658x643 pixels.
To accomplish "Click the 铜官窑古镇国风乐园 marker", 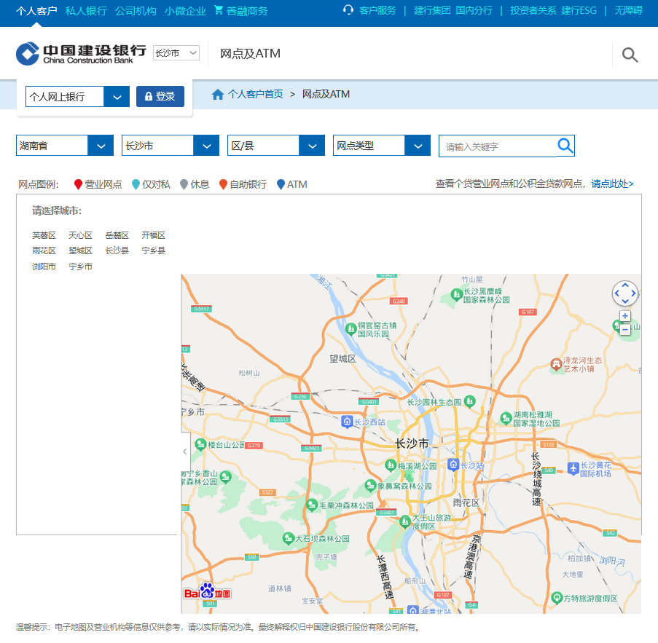I will click(350, 329).
